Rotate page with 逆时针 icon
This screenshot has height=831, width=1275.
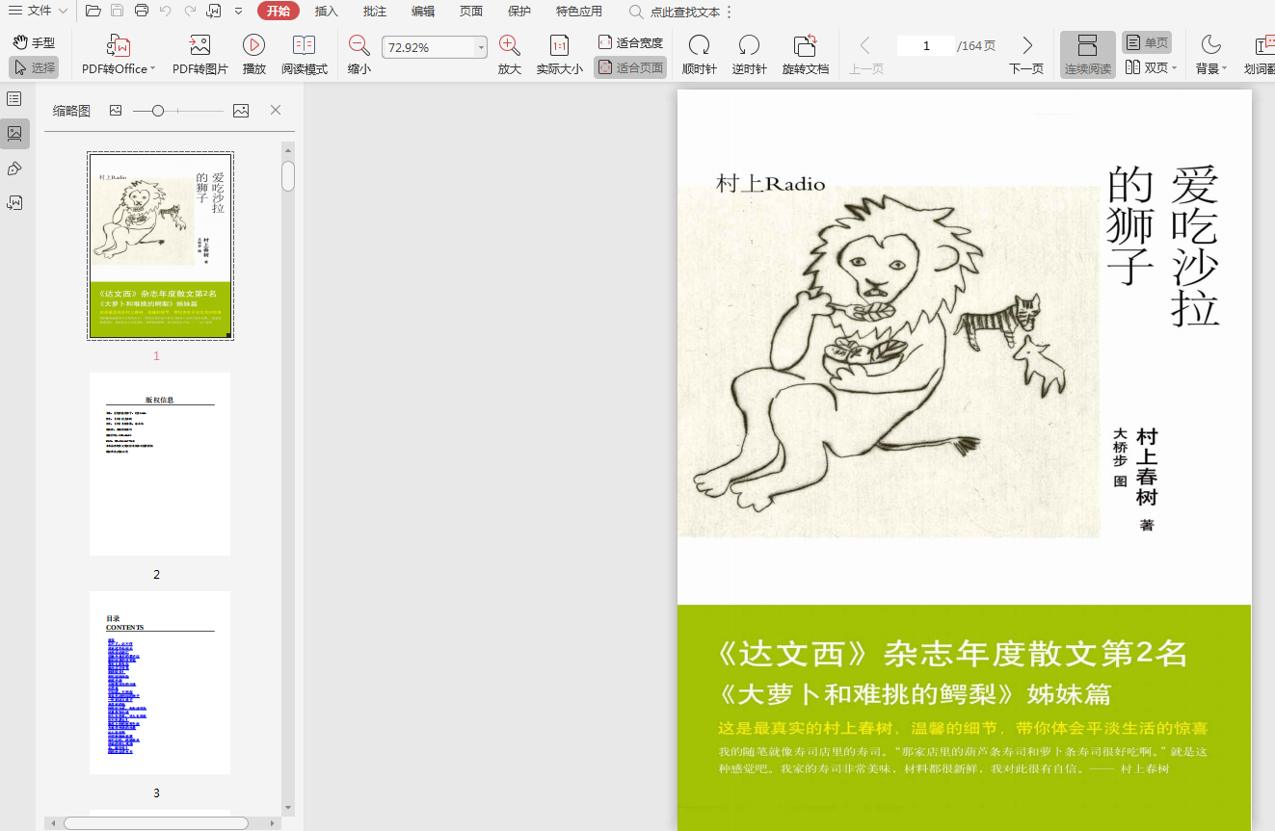749,46
